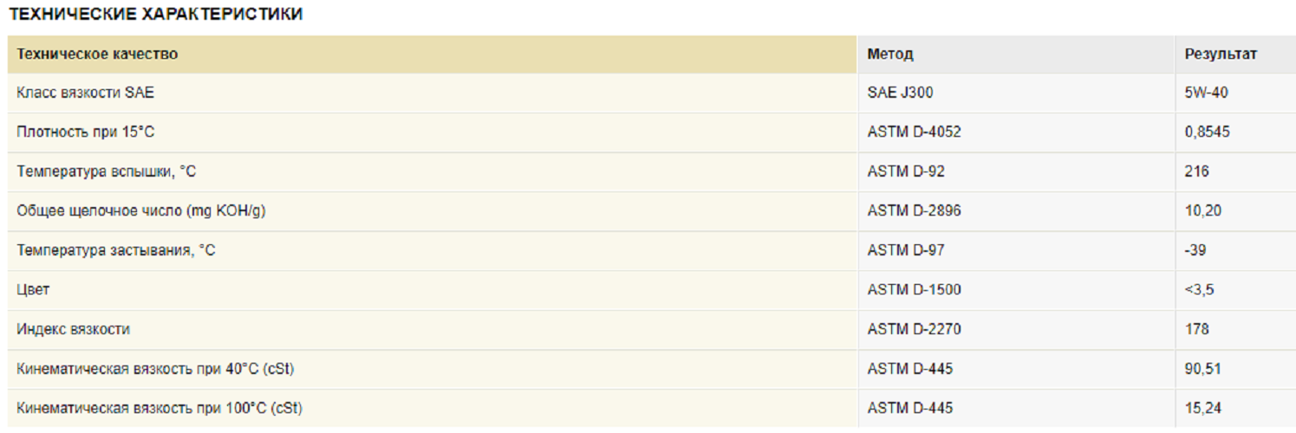Click the '5W-40' result value

point(1206,93)
